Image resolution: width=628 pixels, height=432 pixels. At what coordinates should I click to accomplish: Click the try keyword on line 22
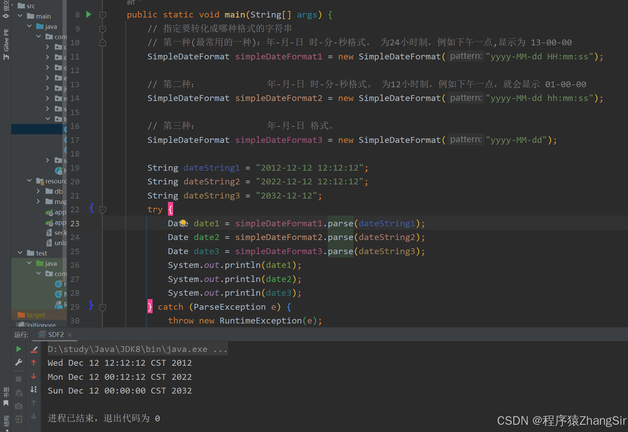pos(155,209)
